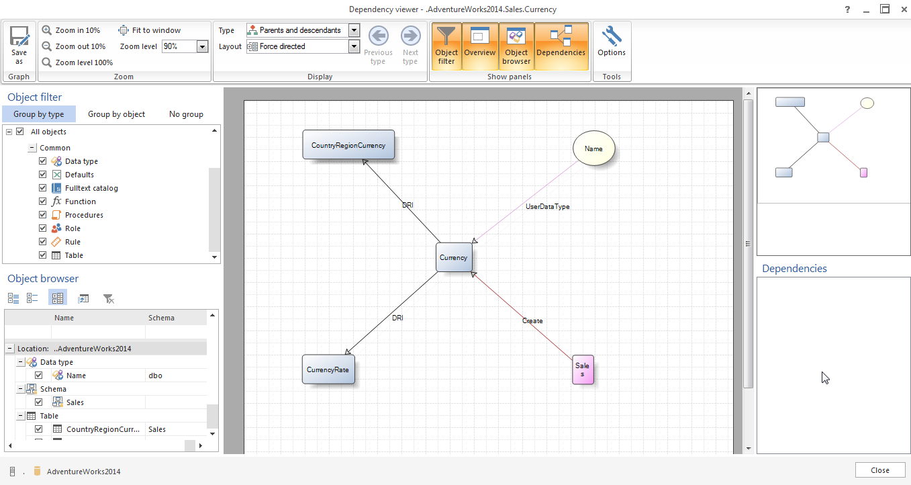
Task: Open the Options wrench tool
Action: (611, 36)
